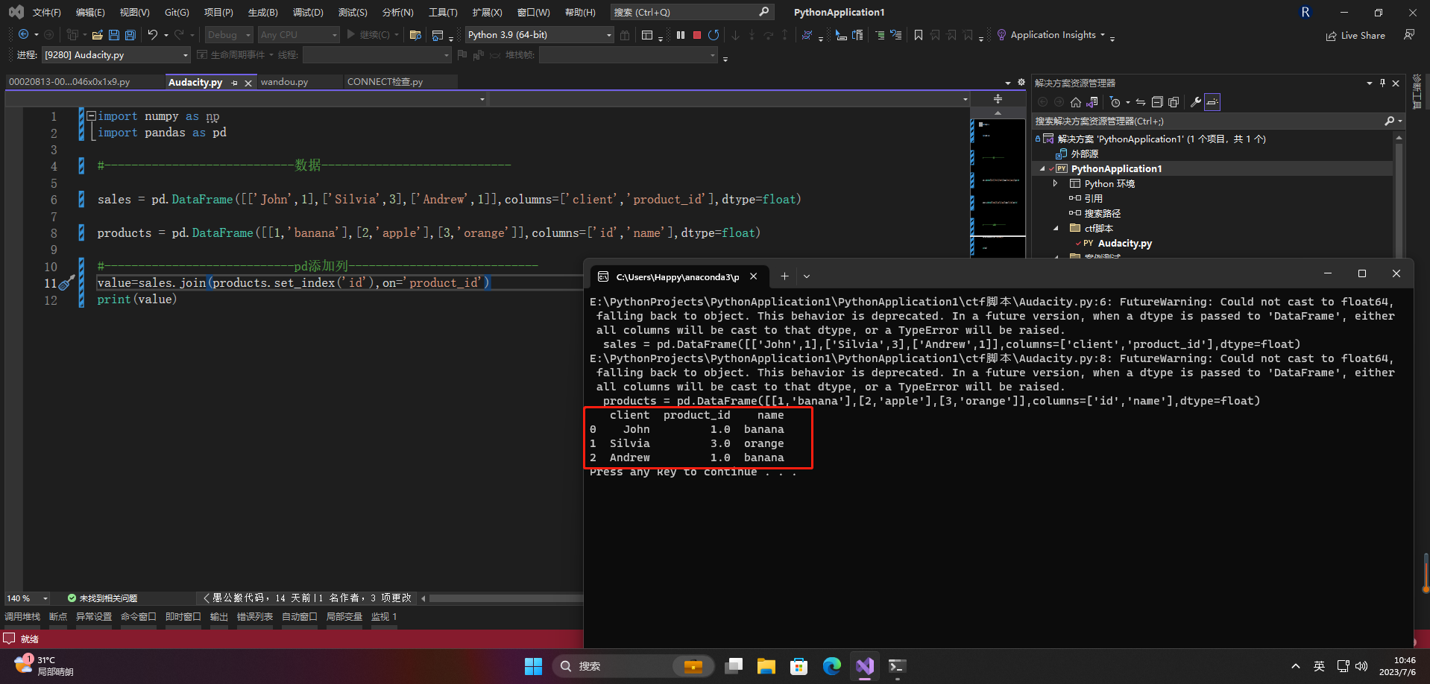This screenshot has width=1430, height=684.
Task: Collapse the ctf脚本 folder node
Action: click(1056, 228)
